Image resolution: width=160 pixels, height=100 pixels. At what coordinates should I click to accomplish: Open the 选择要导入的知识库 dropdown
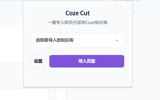click(77, 40)
